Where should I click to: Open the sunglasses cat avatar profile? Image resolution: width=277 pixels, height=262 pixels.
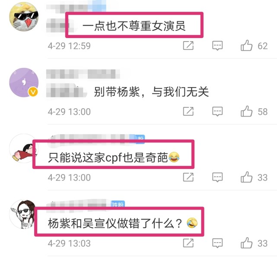(24, 16)
